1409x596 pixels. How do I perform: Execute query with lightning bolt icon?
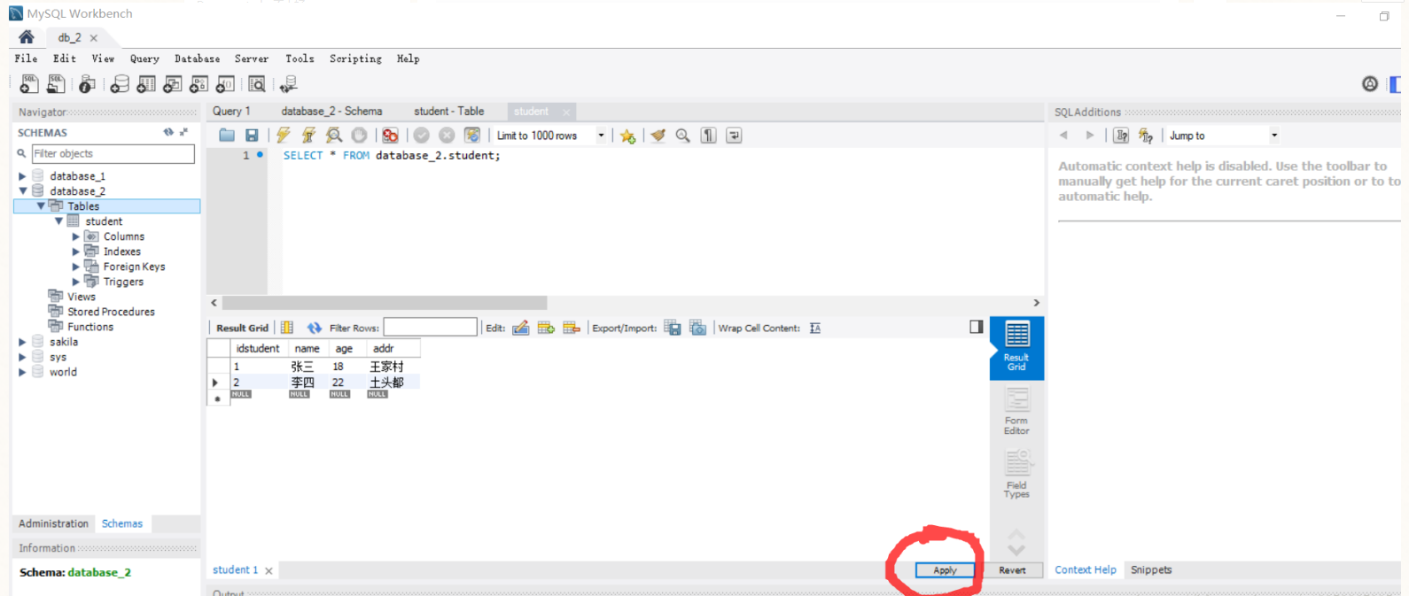tap(284, 135)
